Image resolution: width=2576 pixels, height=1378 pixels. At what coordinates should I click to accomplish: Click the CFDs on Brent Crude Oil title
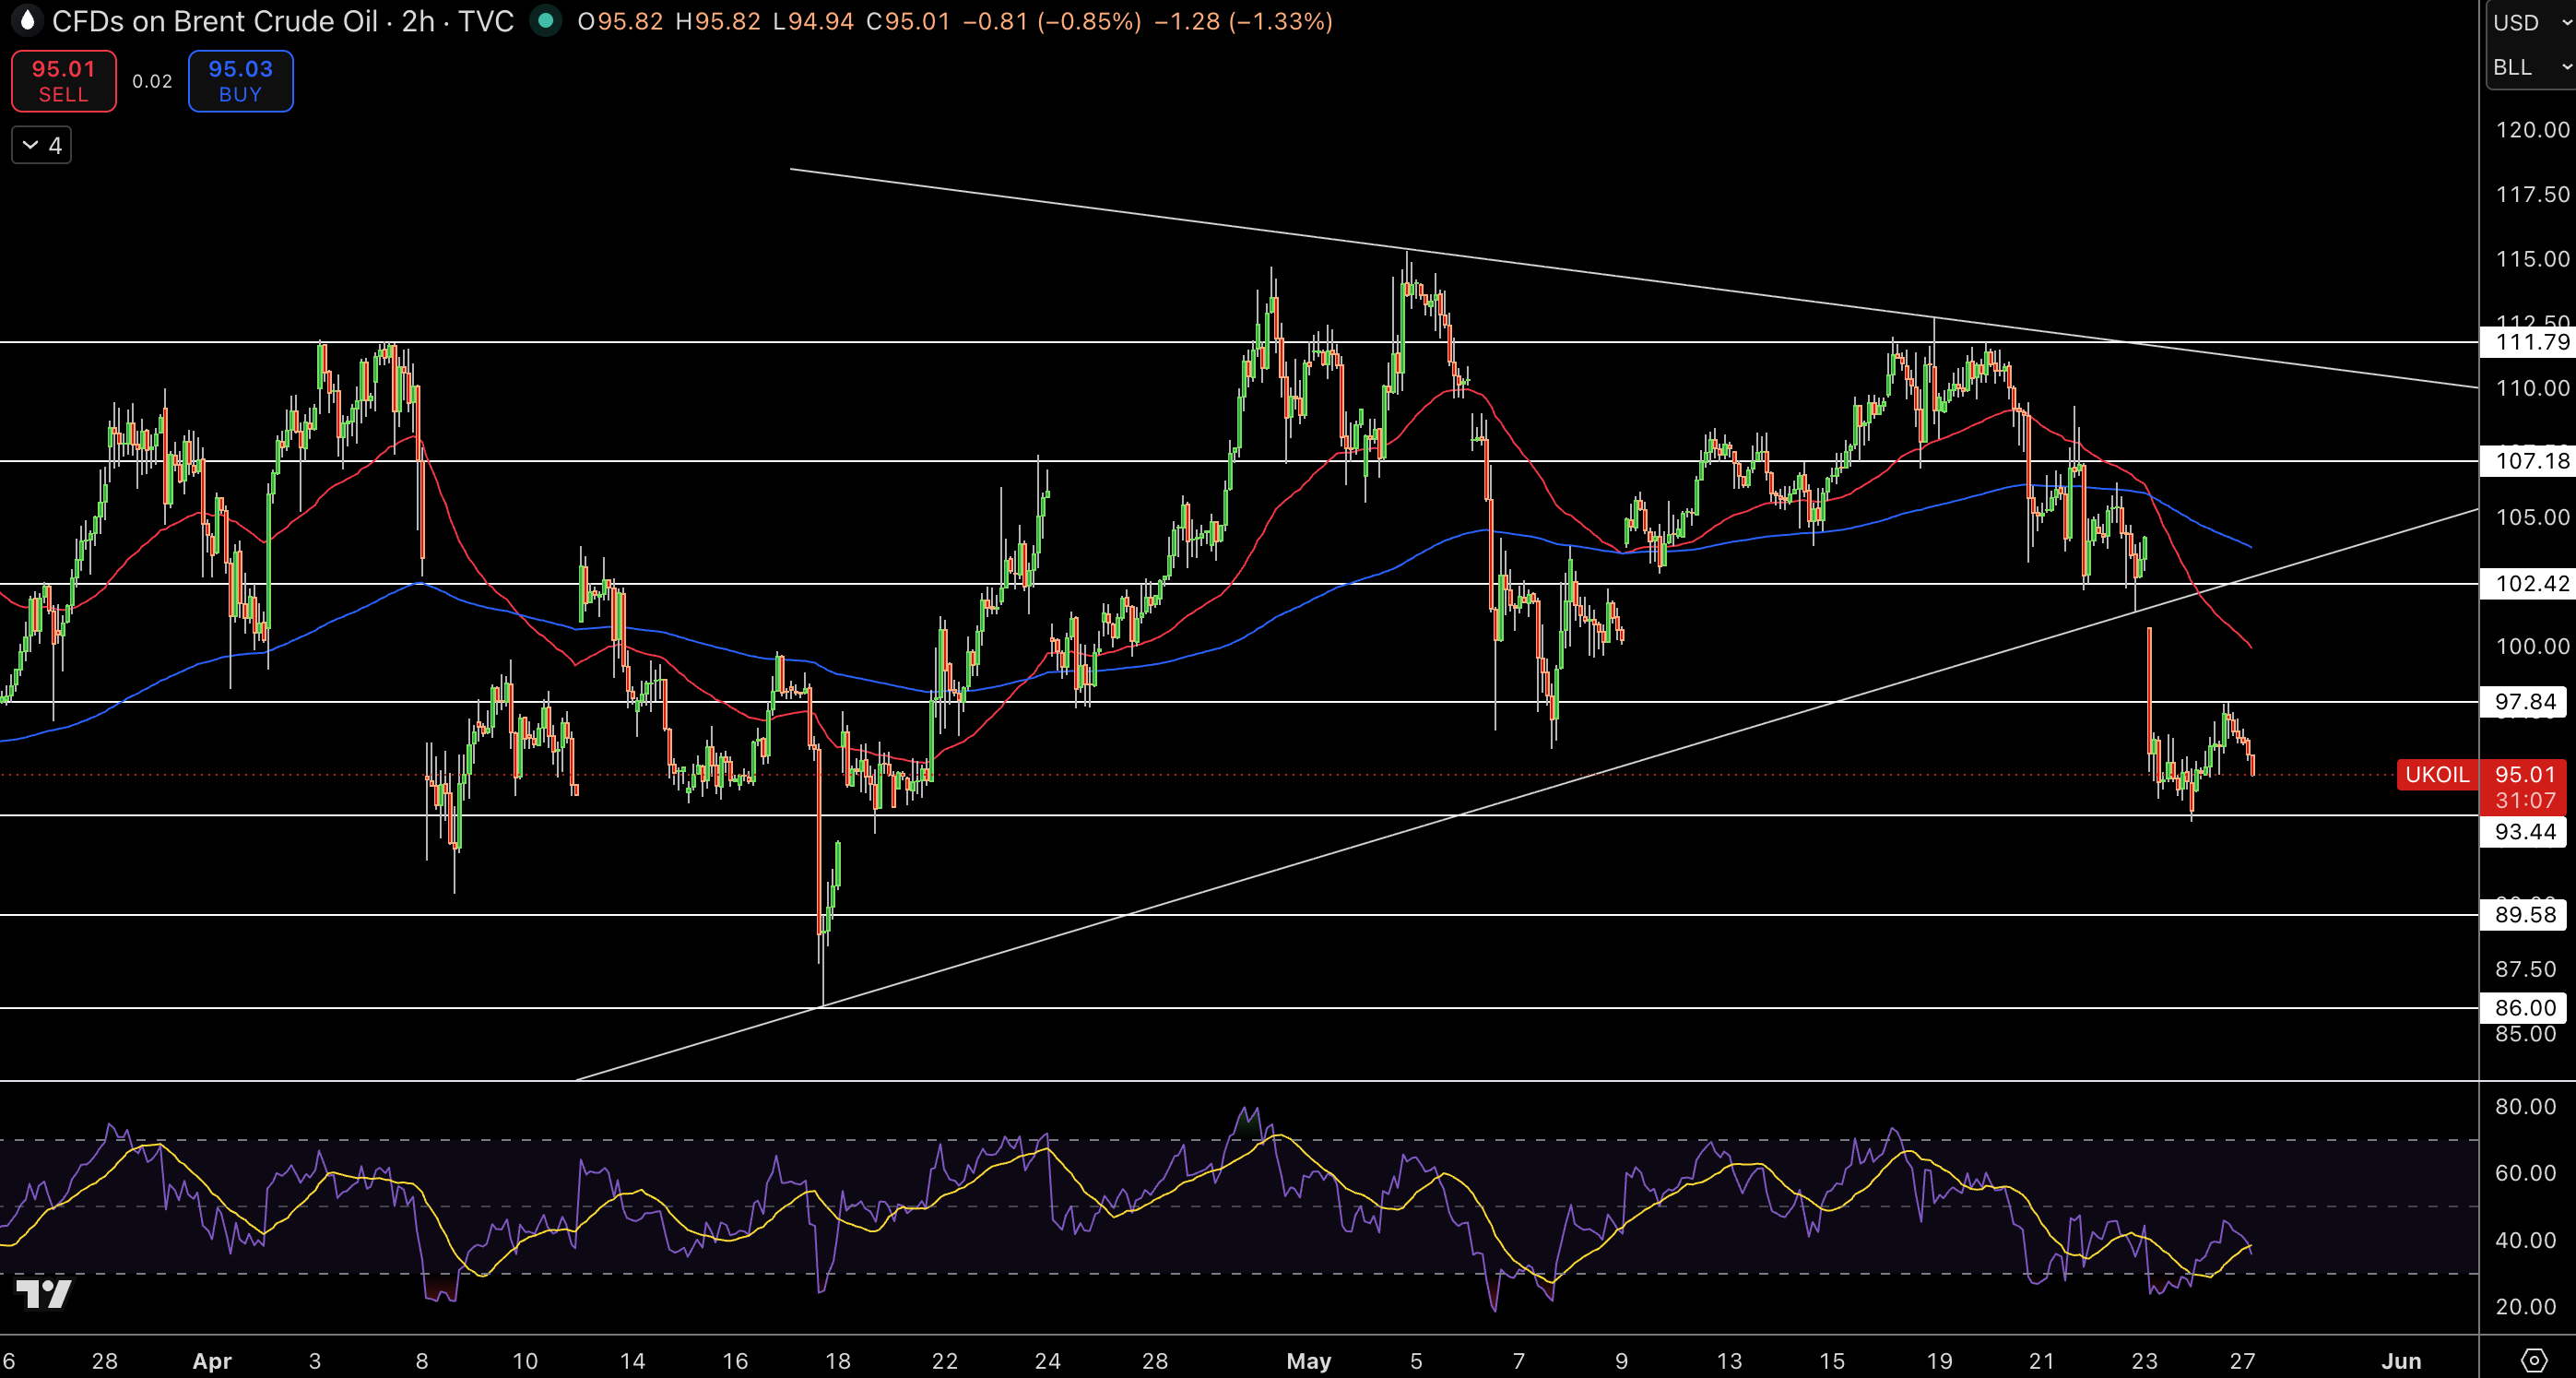pos(214,21)
